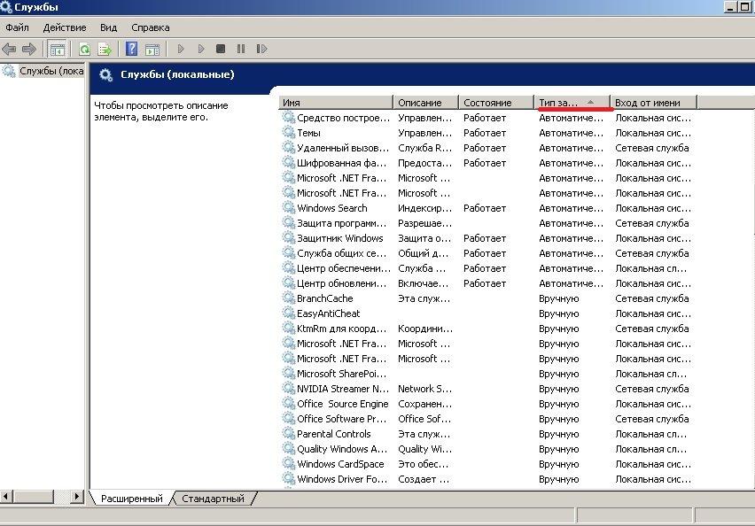Click the Это обес... description cell
This screenshot has height=526, width=755.
point(423,464)
